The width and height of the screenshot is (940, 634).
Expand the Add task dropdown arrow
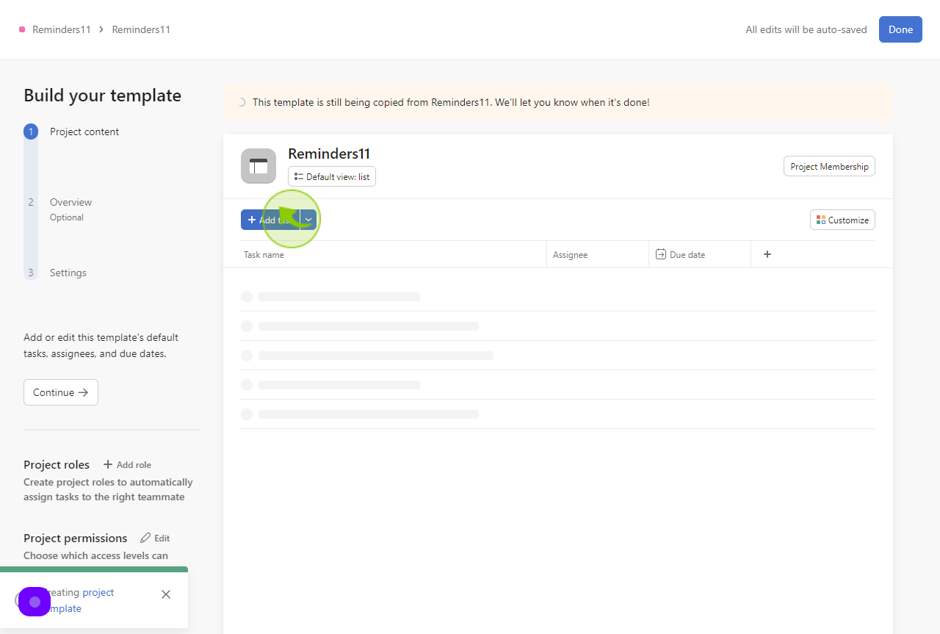pos(308,220)
